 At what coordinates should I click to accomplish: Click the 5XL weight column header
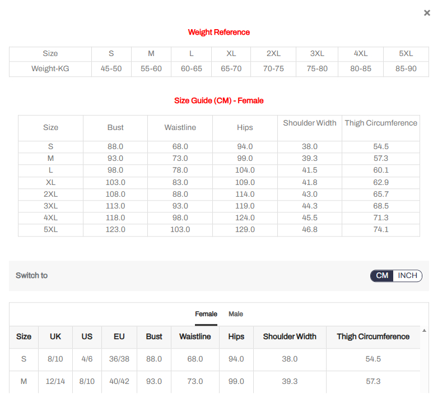(406, 53)
